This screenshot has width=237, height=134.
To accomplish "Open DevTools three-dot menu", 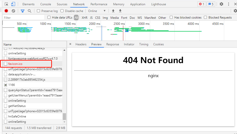I will 228,4.
